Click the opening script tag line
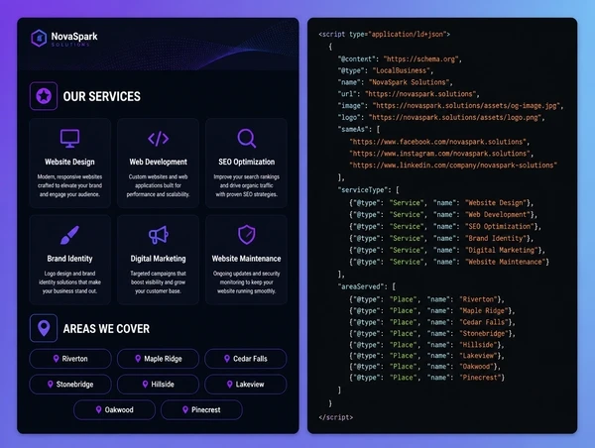595x448 pixels. tap(385, 34)
